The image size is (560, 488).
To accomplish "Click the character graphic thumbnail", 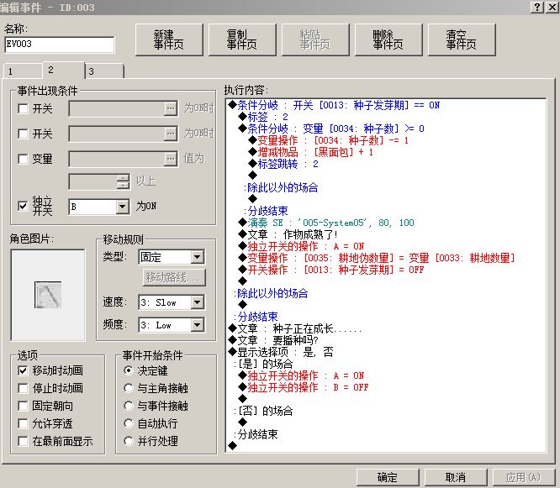I will coord(48,295).
